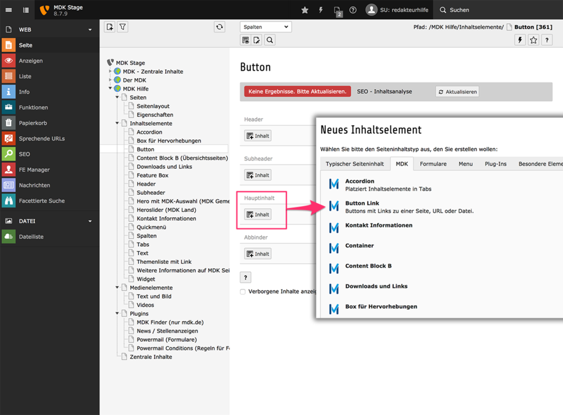Expand MDK - Zentrale Inhalte tree node
The image size is (563, 415).
[x=110, y=71]
